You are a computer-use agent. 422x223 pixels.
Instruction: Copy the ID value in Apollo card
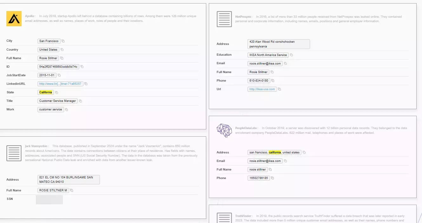82,67
